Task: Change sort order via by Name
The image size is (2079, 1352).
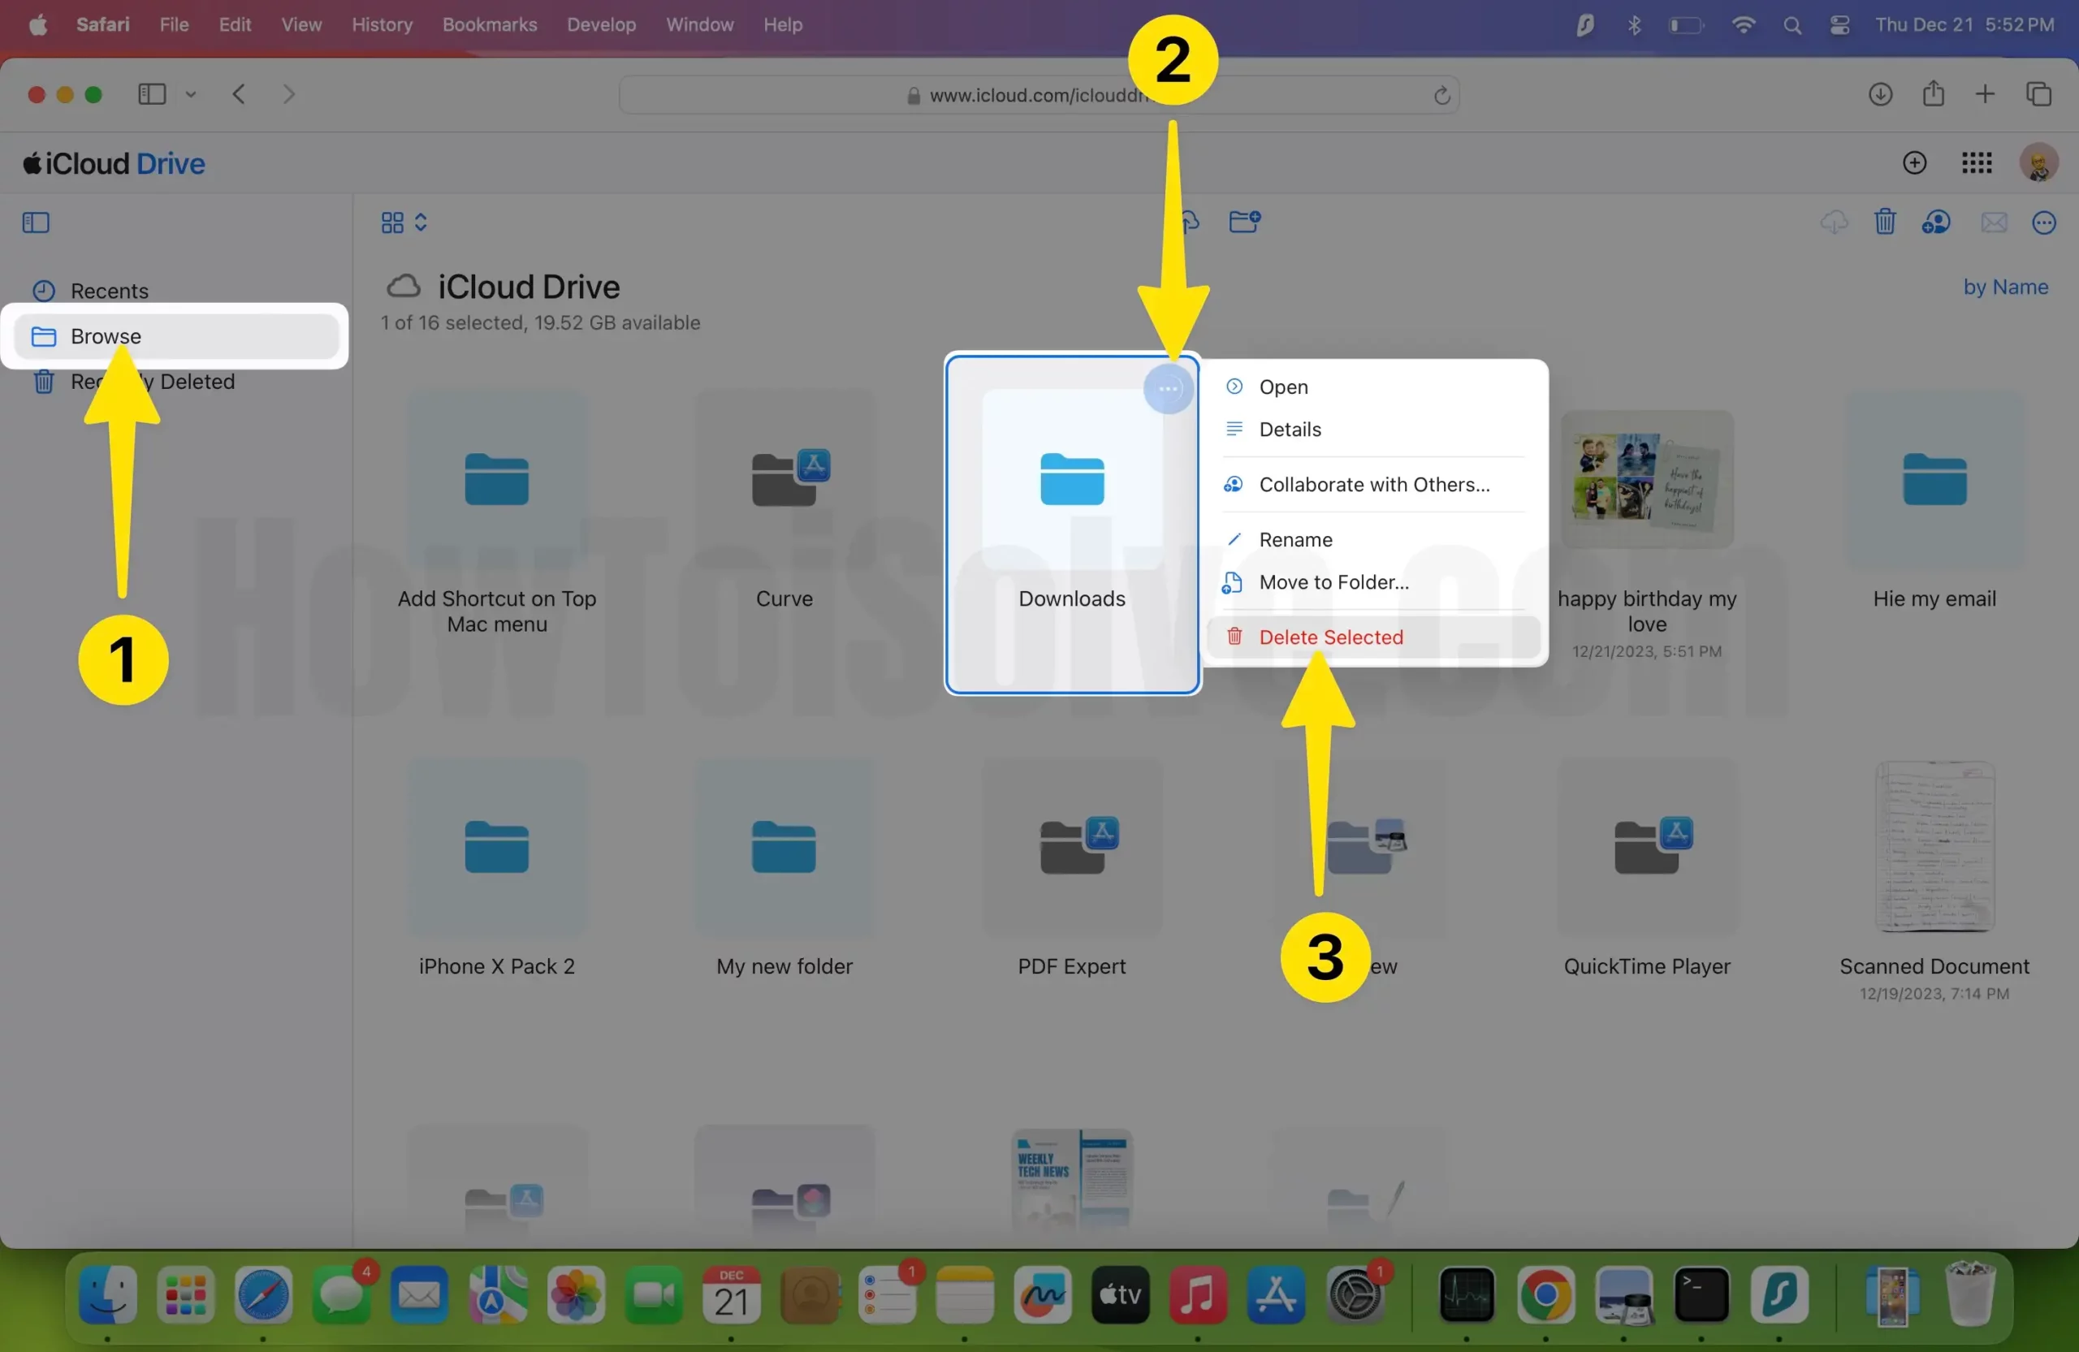Action: (x=2005, y=287)
